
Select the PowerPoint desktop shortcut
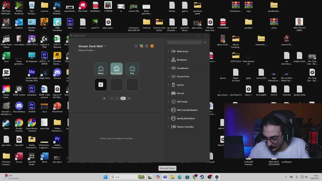click(57, 107)
